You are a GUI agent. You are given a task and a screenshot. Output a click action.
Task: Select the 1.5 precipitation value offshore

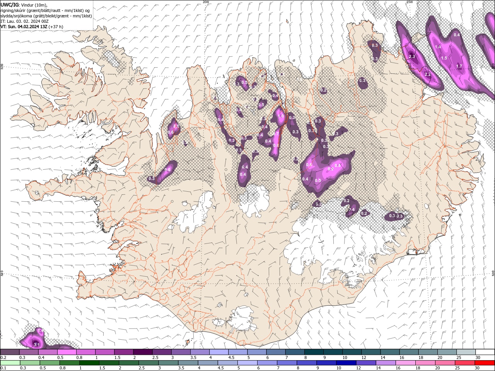pyautogui.click(x=444, y=58)
